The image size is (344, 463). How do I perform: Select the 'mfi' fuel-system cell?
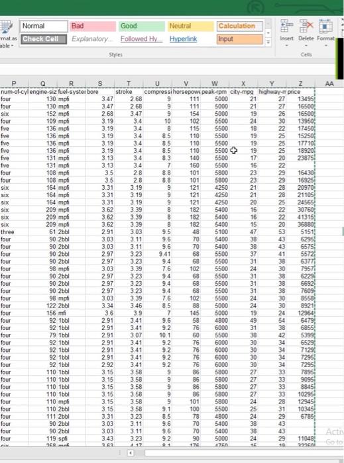click(x=72, y=314)
